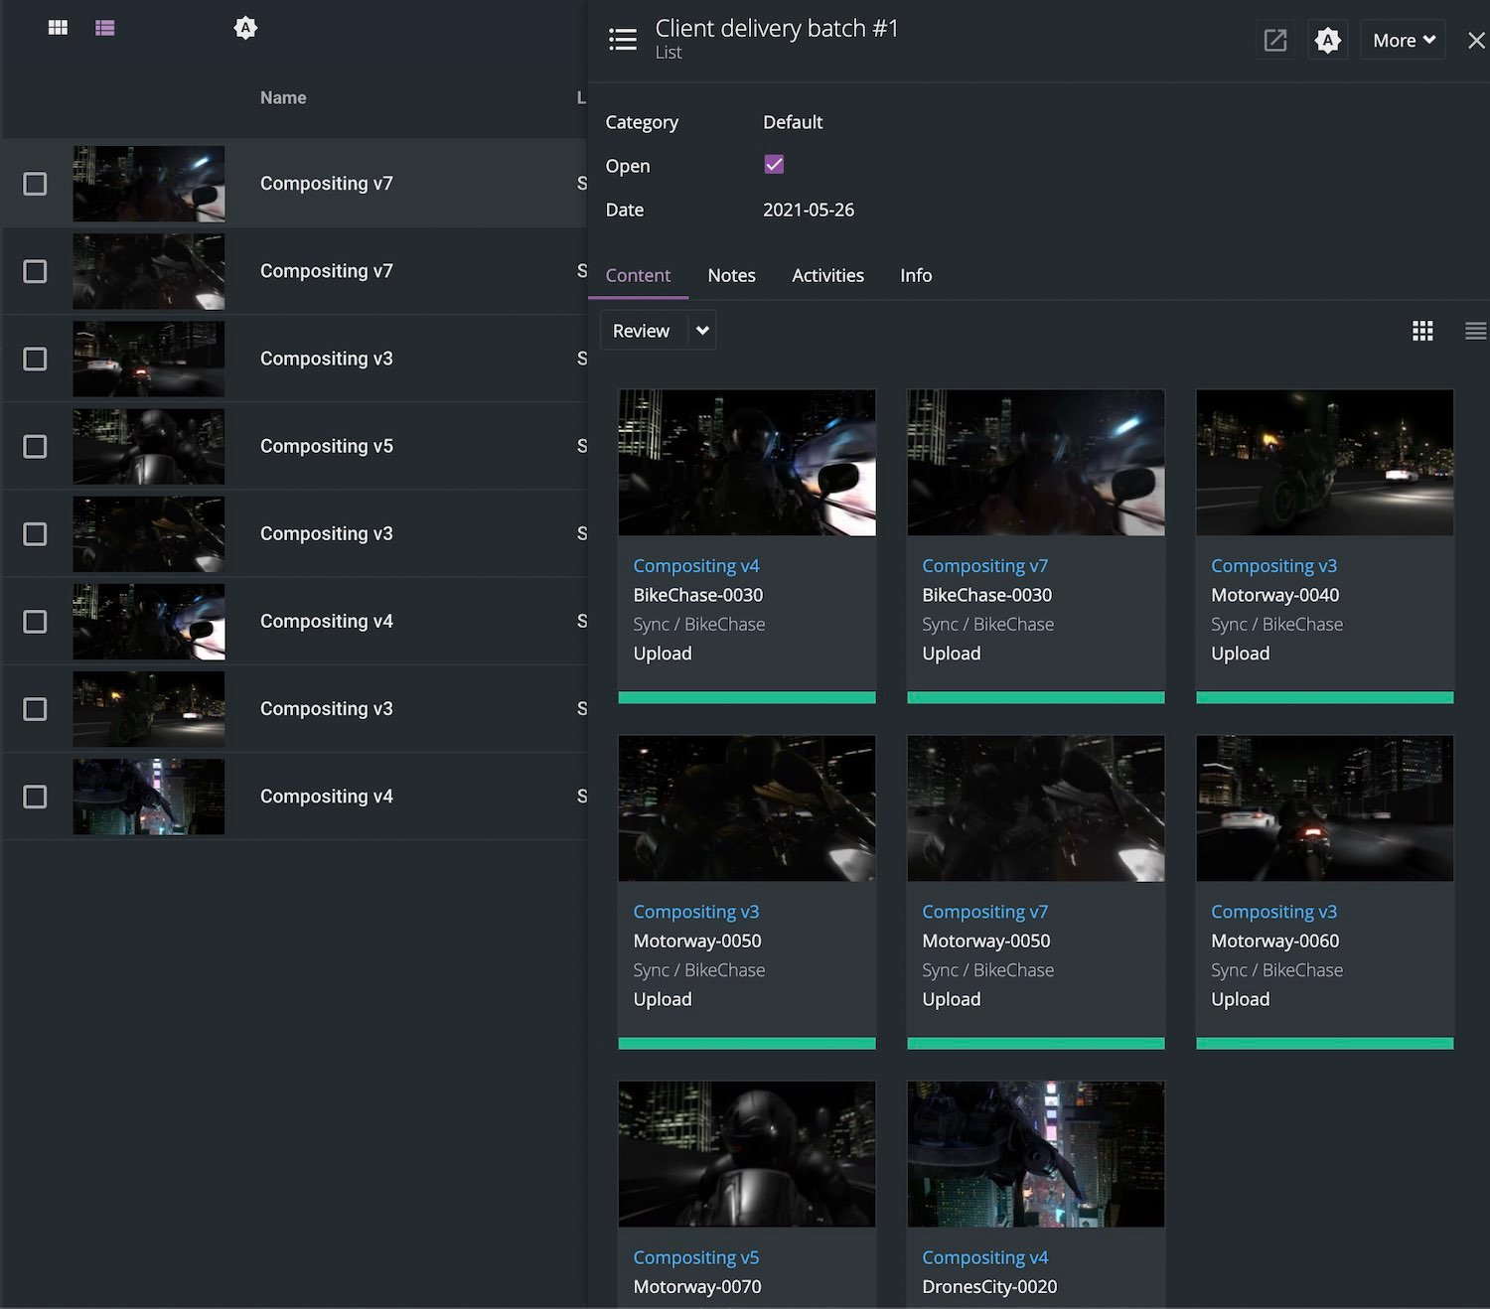This screenshot has height=1309, width=1490.
Task: Click thumbnail of DronesCity-0020 card
Action: [x=1036, y=1153]
